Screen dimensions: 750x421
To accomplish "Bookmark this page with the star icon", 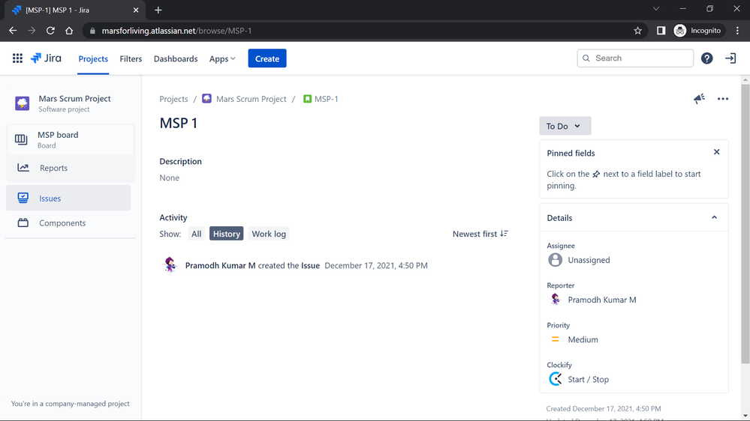I will (x=637, y=31).
